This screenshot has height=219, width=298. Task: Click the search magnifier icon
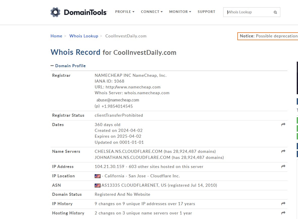click(x=275, y=12)
